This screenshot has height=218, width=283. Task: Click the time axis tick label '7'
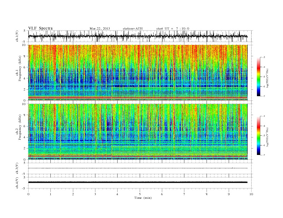184,194
